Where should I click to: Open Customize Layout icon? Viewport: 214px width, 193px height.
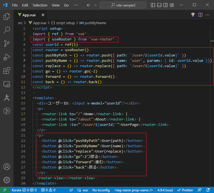(x=172, y=5)
